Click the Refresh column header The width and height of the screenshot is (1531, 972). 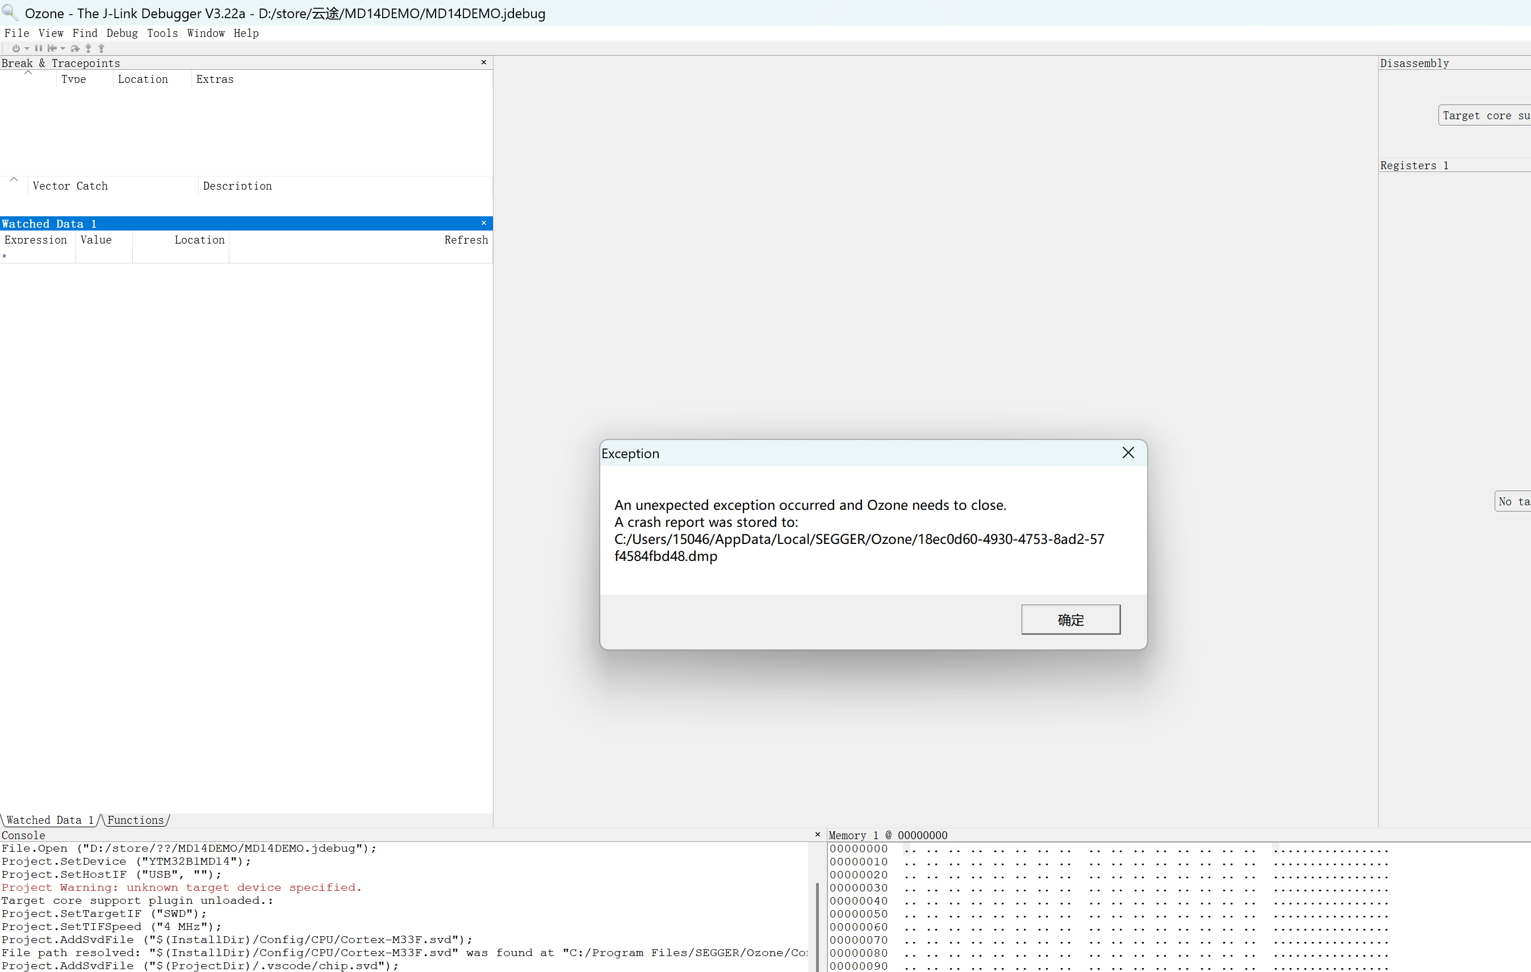click(x=466, y=240)
